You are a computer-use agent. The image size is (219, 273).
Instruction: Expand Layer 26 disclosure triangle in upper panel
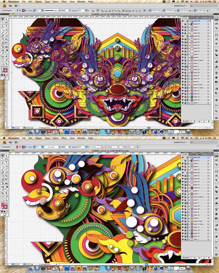[x=189, y=21]
